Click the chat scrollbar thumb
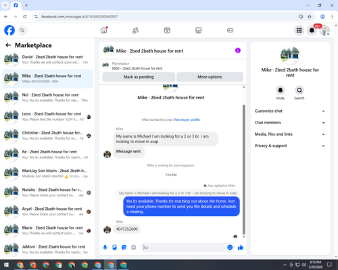This screenshot has width=338, height=270. coord(243,169)
